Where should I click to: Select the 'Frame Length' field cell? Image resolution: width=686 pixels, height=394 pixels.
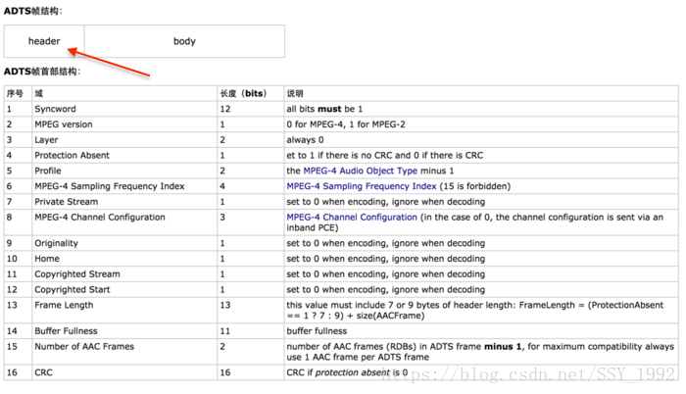click(124, 311)
